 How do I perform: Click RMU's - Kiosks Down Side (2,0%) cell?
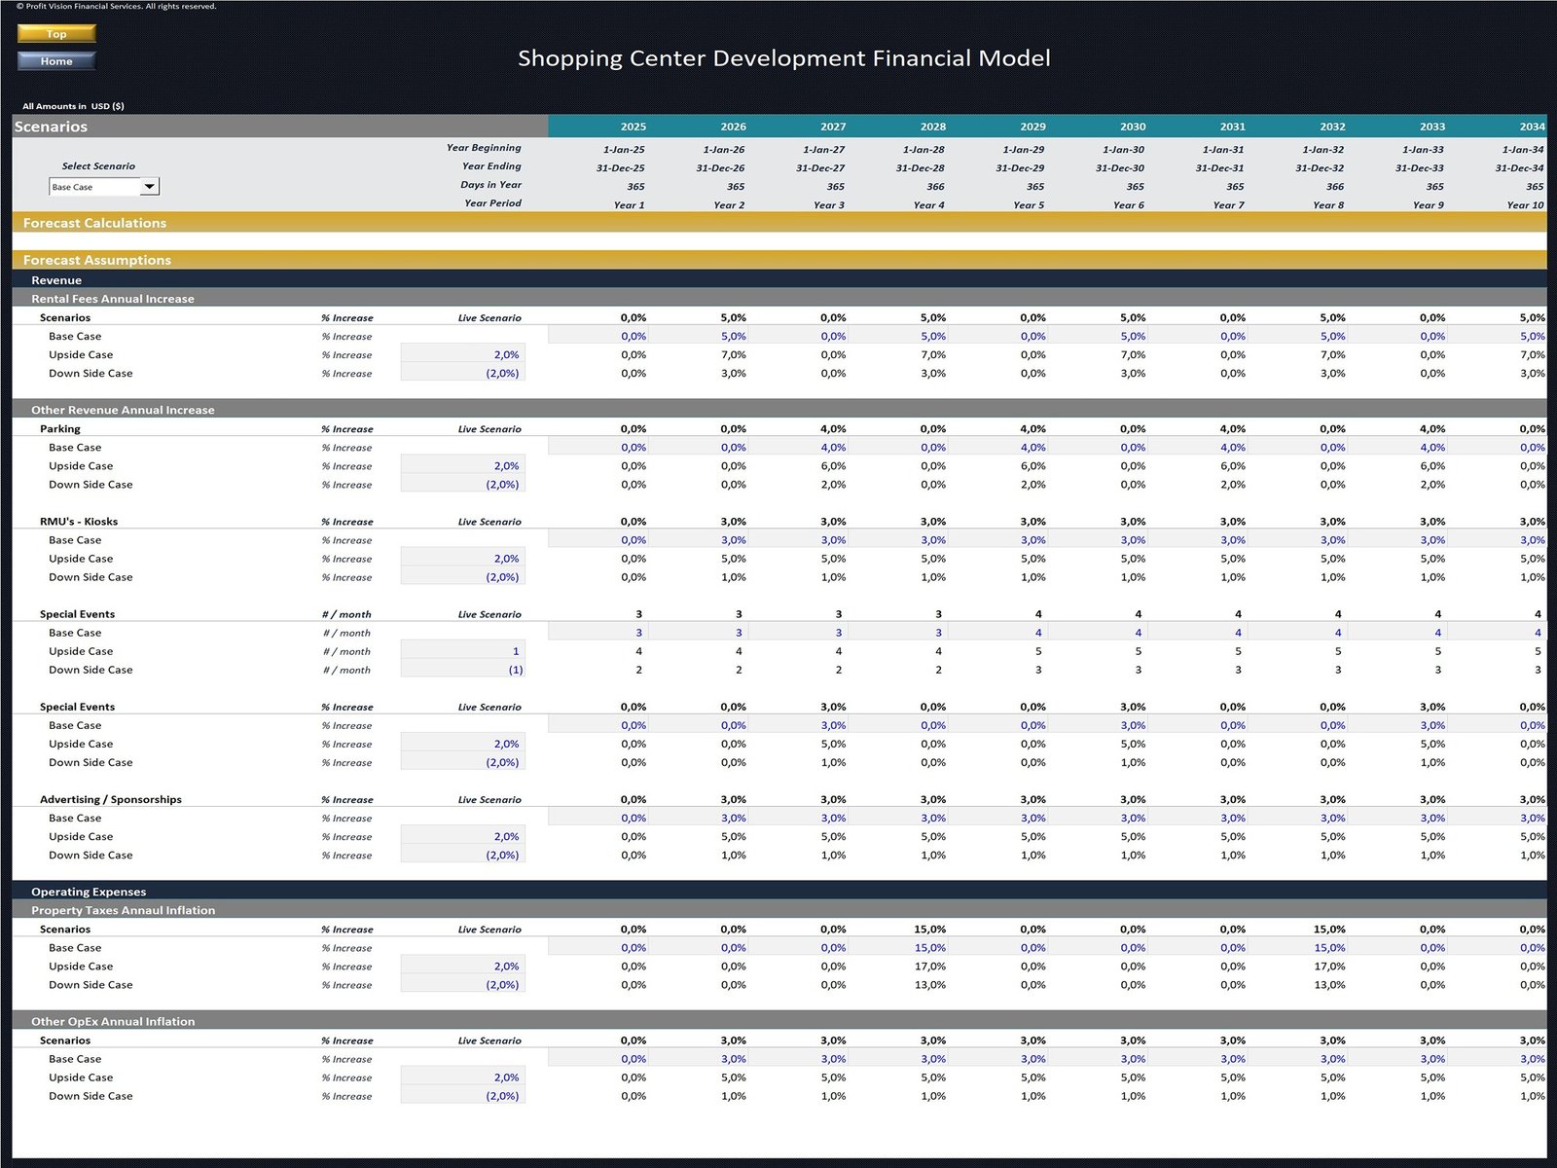[463, 577]
